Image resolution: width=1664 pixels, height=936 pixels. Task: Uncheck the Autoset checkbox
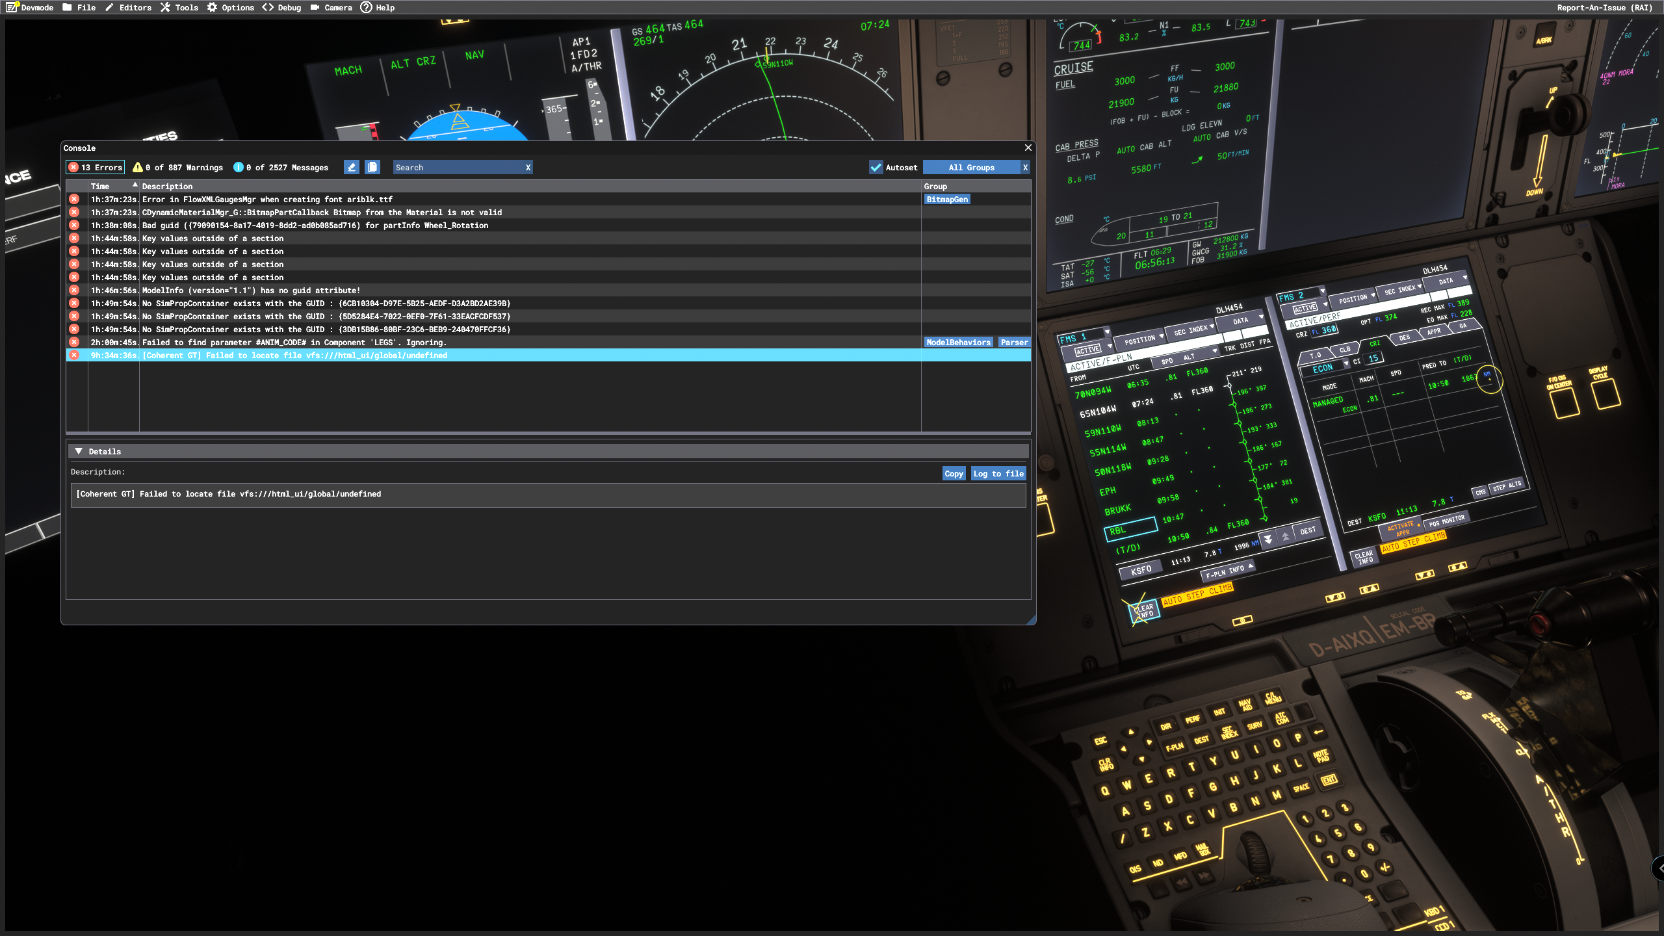pyautogui.click(x=876, y=167)
